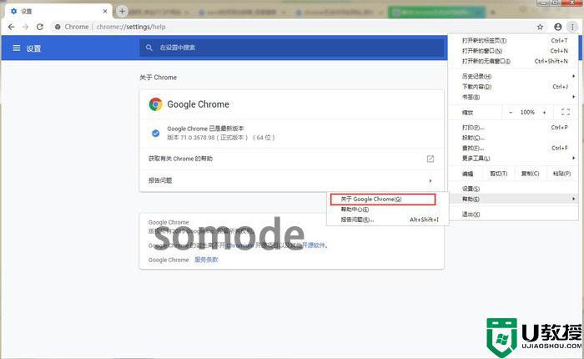Click the Google Chrome logo icon

[x=155, y=104]
